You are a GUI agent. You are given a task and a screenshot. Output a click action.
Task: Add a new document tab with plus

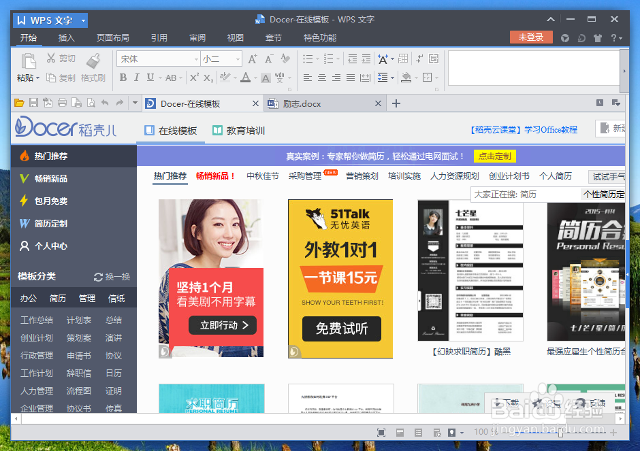point(396,103)
